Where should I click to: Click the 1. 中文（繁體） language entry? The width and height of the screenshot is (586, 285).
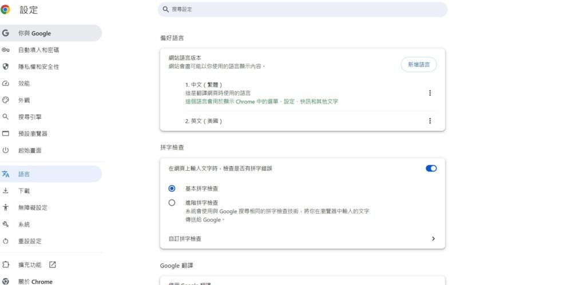204,85
